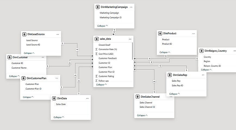
Task: Select Marketing Campaign ID field
Action: [111, 17]
